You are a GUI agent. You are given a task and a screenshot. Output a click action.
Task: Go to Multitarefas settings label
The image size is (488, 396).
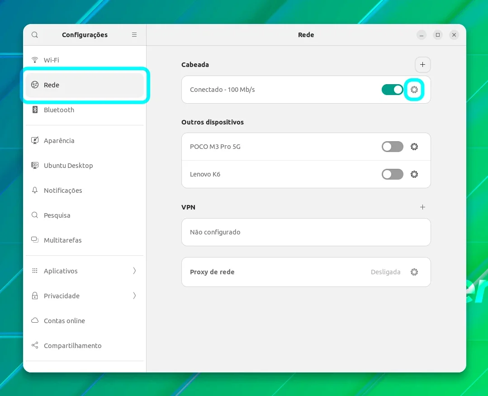(x=62, y=240)
